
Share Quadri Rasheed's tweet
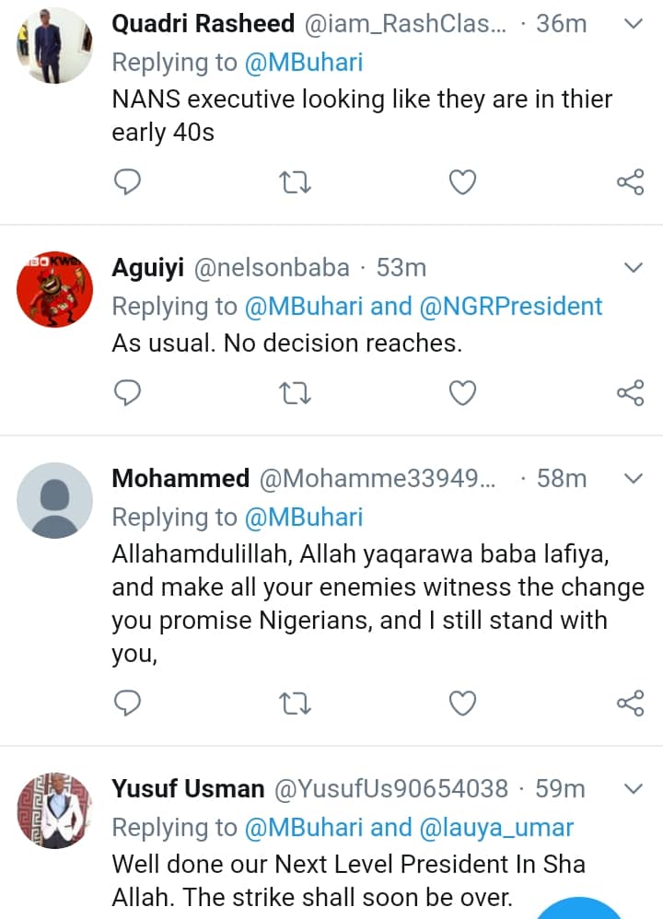(x=630, y=182)
